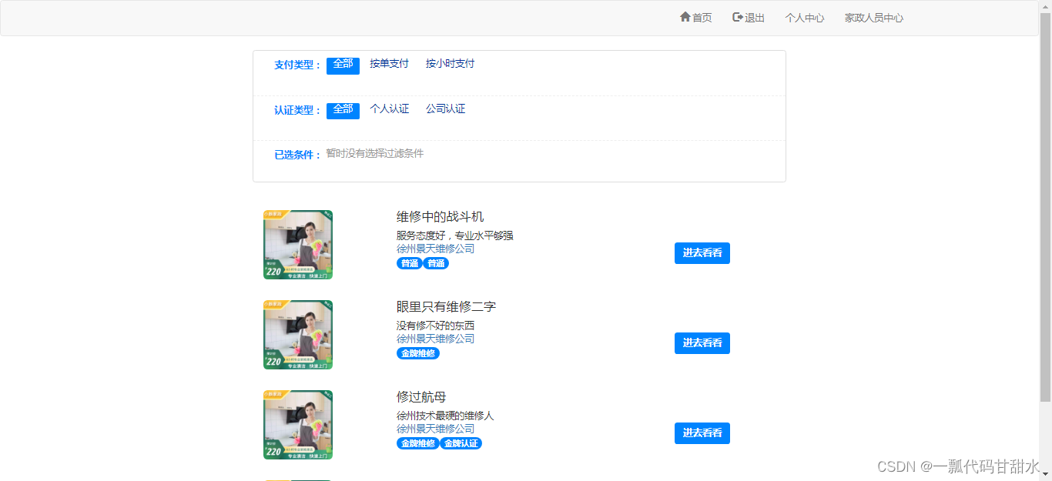Image resolution: width=1052 pixels, height=481 pixels.
Task: Click the second 普通 badge on first listing
Action: 436,262
